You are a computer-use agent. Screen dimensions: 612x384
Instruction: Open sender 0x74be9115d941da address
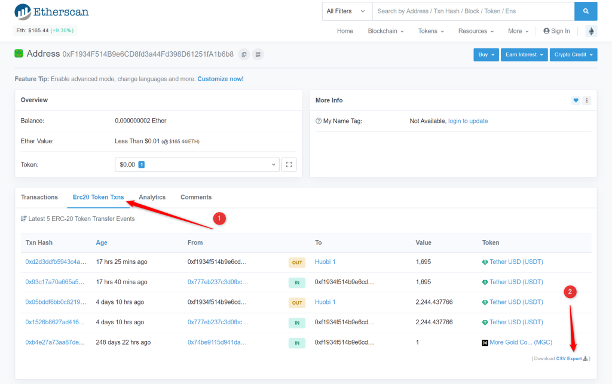tap(217, 343)
